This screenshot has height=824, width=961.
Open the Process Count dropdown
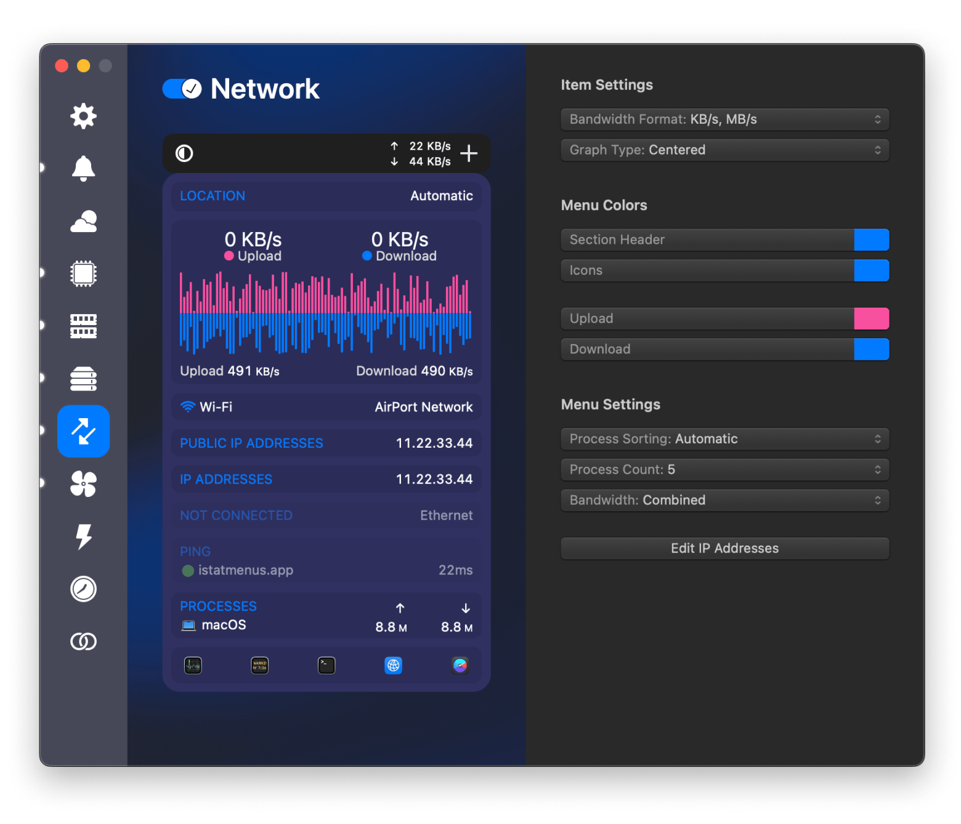(724, 470)
